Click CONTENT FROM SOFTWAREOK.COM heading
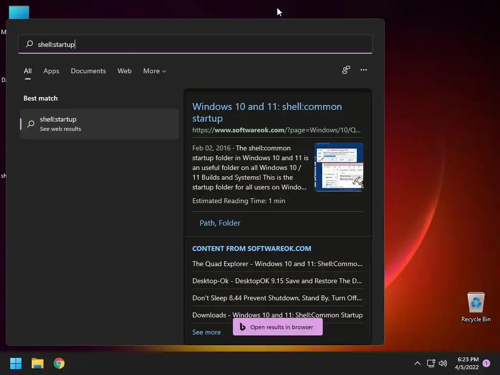500x375 pixels. point(251,249)
